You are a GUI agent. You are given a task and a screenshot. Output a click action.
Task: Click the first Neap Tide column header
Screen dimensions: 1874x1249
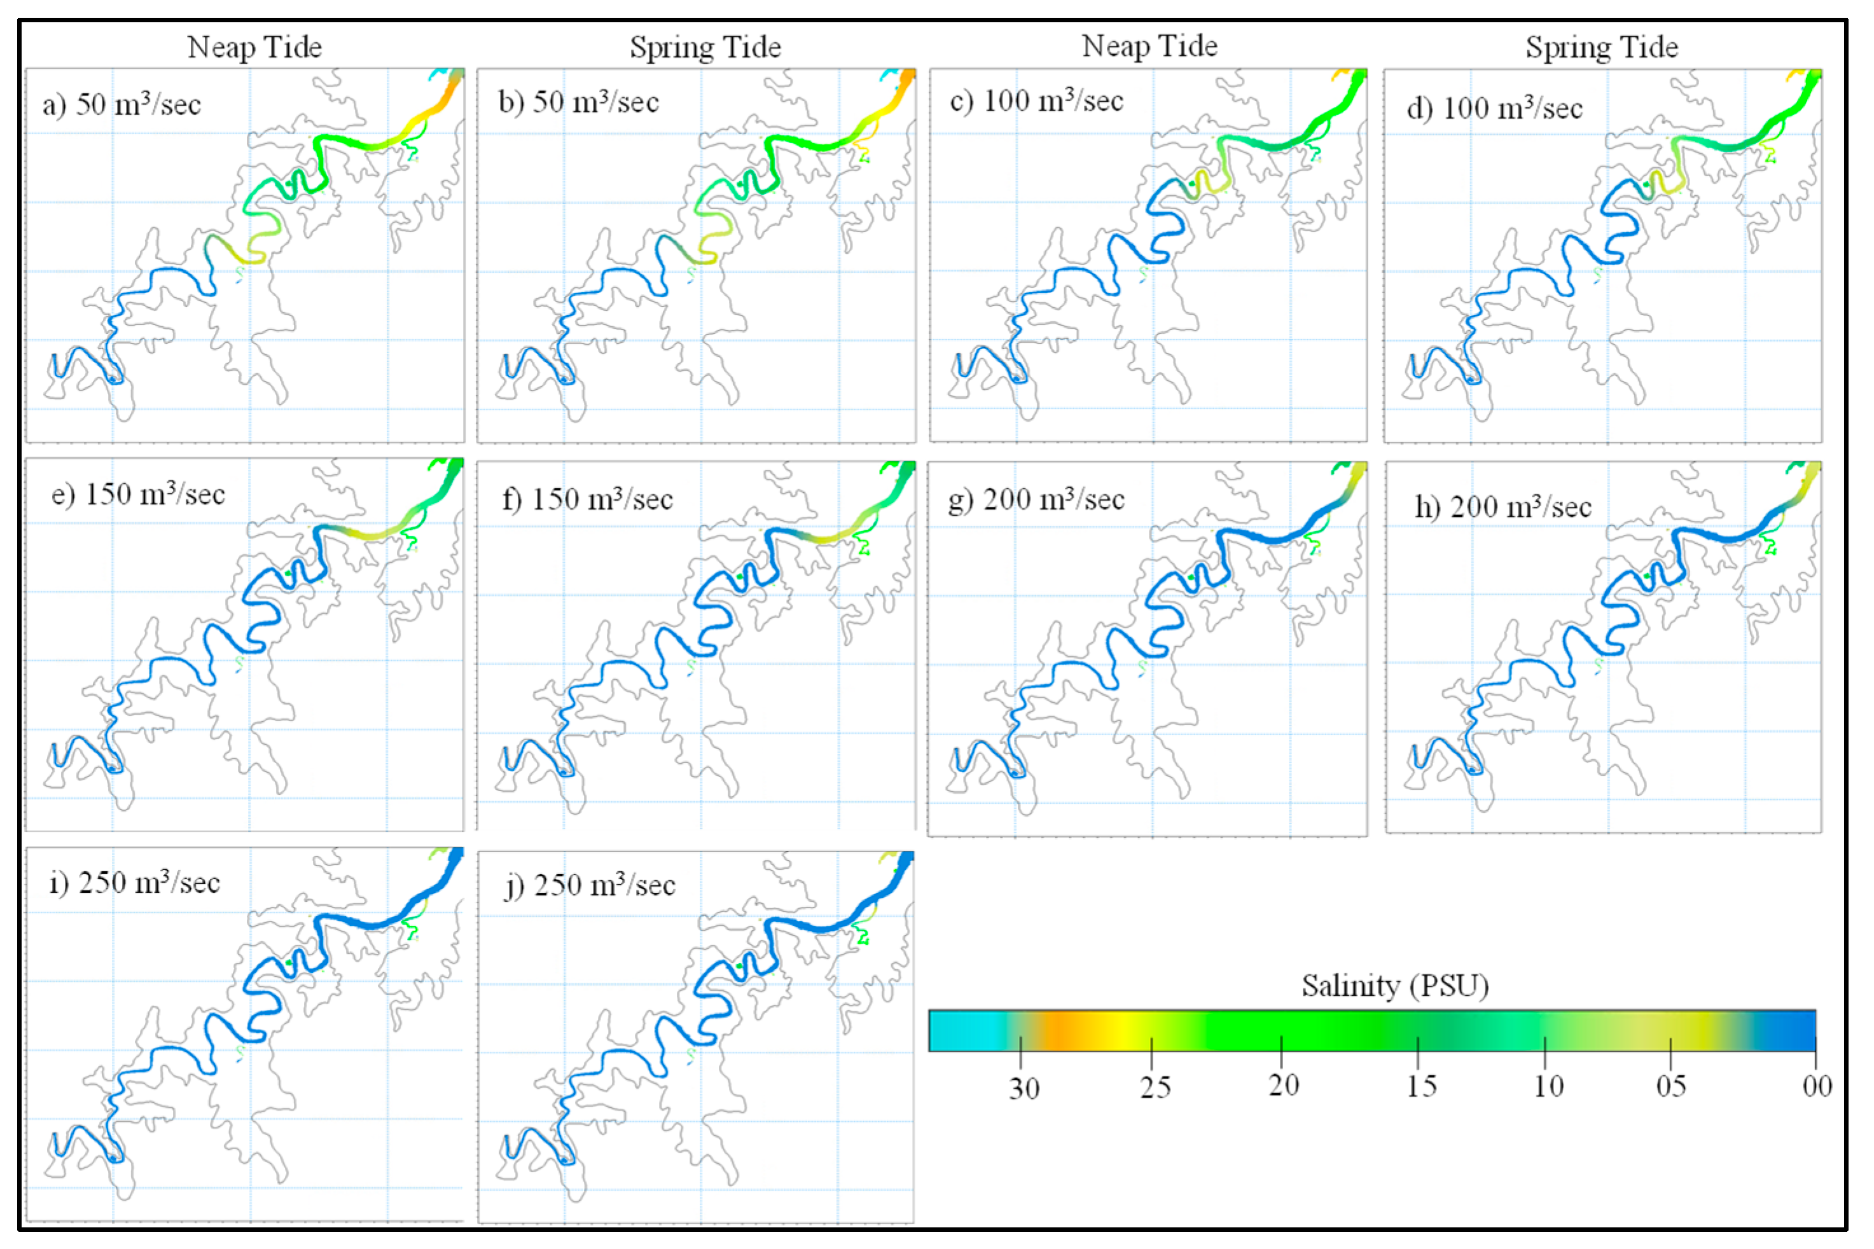[254, 47]
